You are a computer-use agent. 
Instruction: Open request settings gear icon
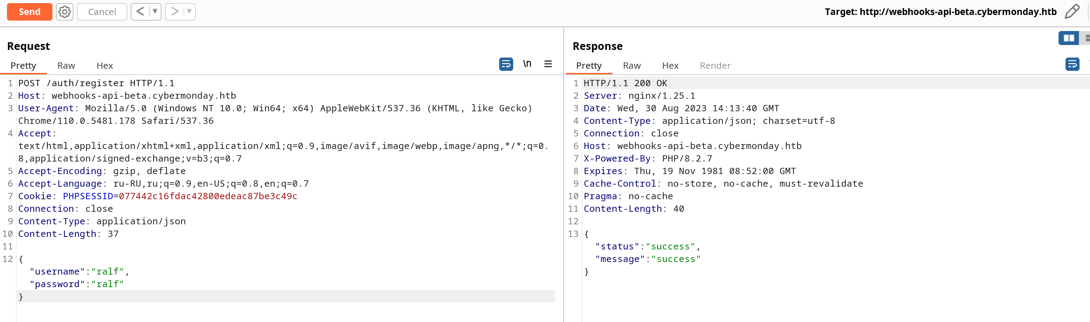pyautogui.click(x=65, y=12)
